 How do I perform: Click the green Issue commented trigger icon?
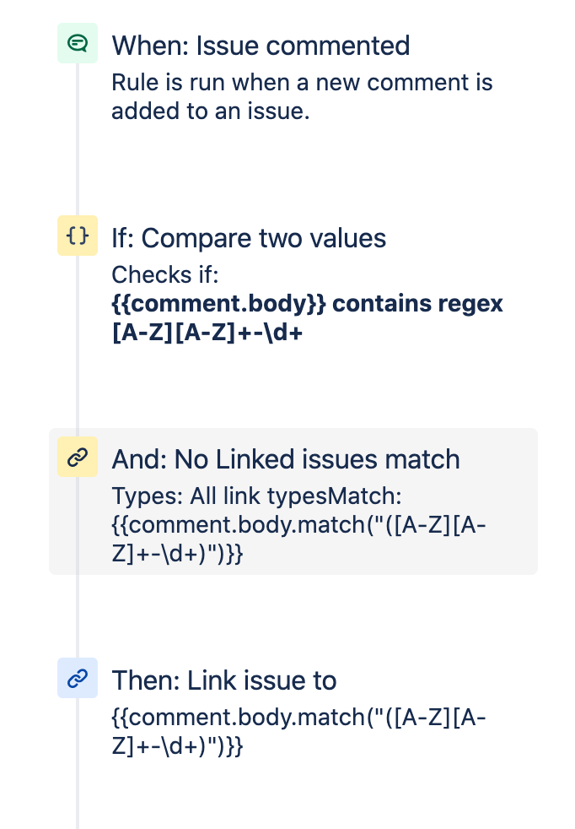click(78, 43)
